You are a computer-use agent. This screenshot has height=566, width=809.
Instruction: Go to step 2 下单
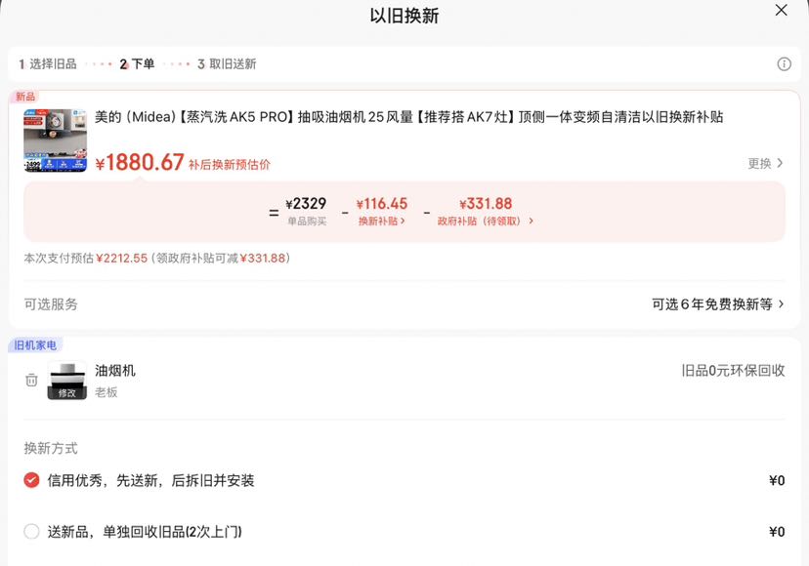point(137,64)
